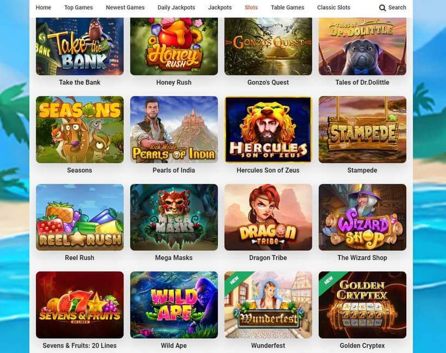This screenshot has height=353, width=446.
Task: Open the Home menu item
Action: pyautogui.click(x=43, y=8)
